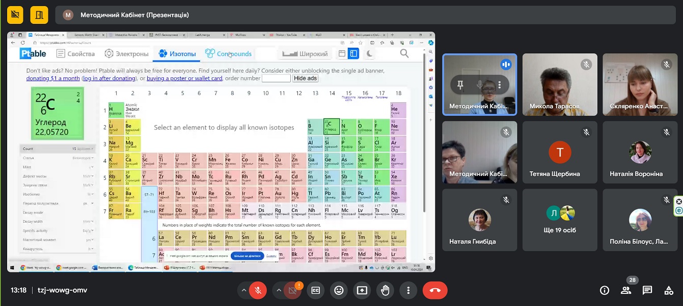Open three-dot options on the speaker tile
The width and height of the screenshot is (683, 306).
click(500, 85)
